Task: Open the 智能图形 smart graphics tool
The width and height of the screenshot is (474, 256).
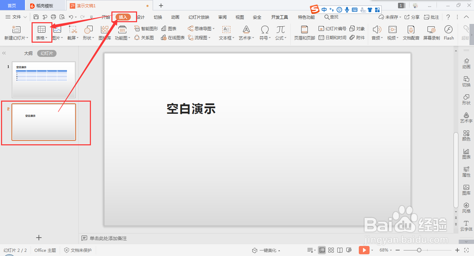Action: point(145,28)
